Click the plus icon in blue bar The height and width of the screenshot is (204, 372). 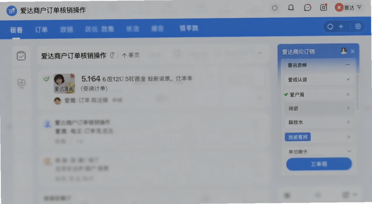(x=341, y=26)
